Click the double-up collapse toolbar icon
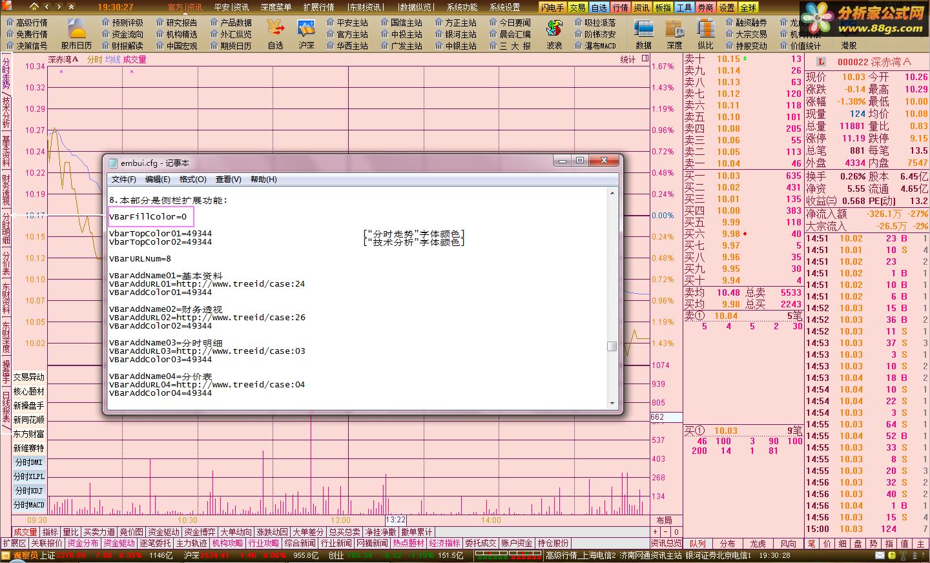This screenshot has width=930, height=563. (71, 6)
